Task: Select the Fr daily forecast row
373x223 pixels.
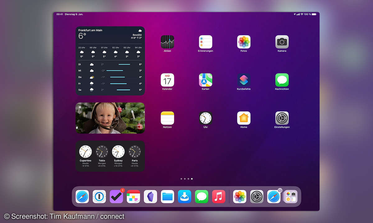Action: point(110,84)
